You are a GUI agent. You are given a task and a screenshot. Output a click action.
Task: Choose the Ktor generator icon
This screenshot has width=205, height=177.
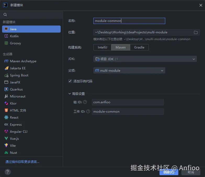6,103
